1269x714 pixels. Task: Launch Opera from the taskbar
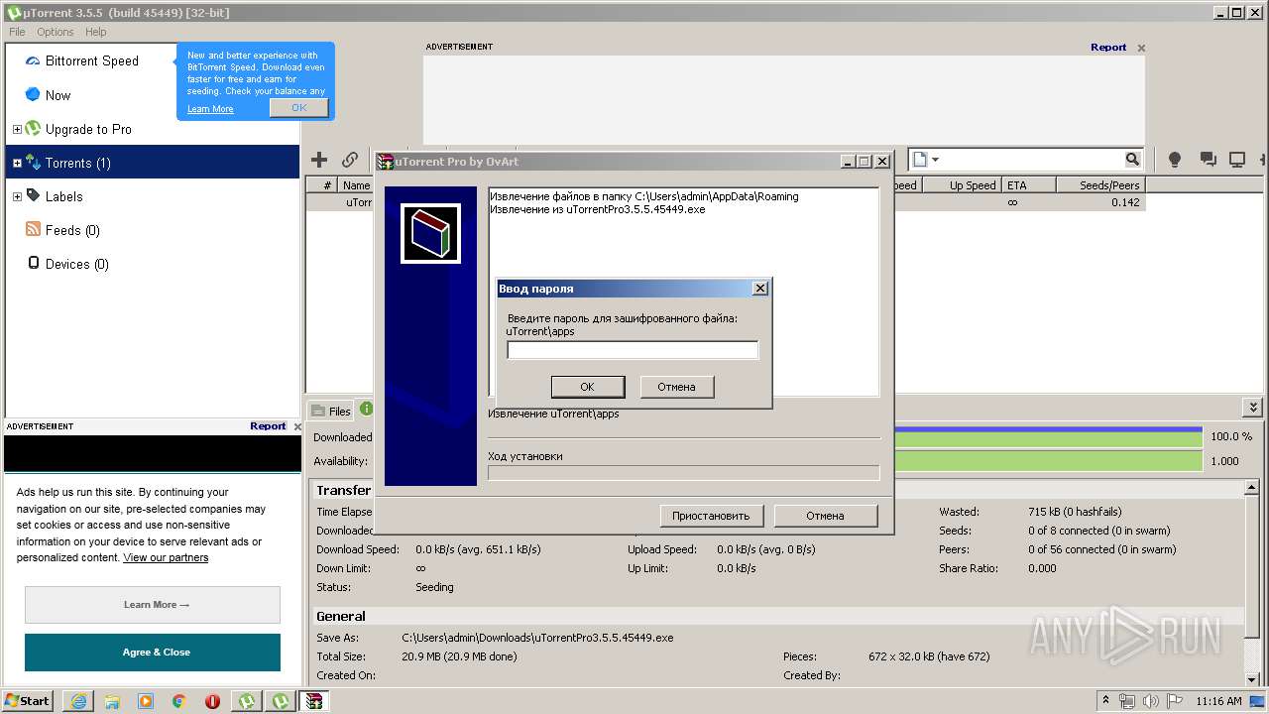pyautogui.click(x=212, y=701)
